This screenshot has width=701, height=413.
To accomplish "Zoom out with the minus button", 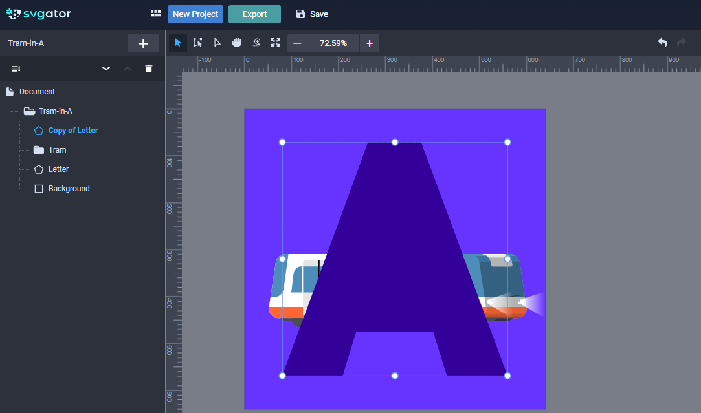I will [297, 43].
